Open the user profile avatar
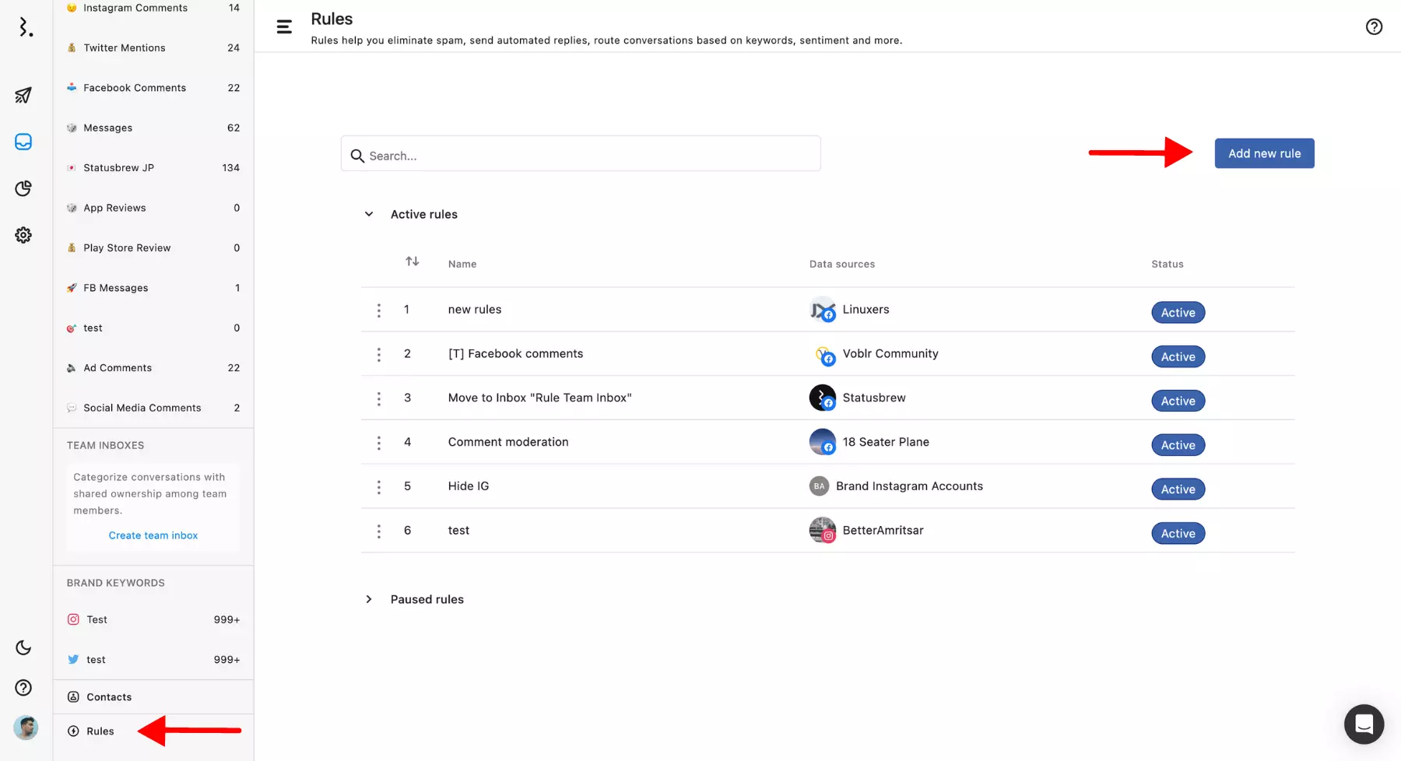This screenshot has height=761, width=1401. pos(26,728)
